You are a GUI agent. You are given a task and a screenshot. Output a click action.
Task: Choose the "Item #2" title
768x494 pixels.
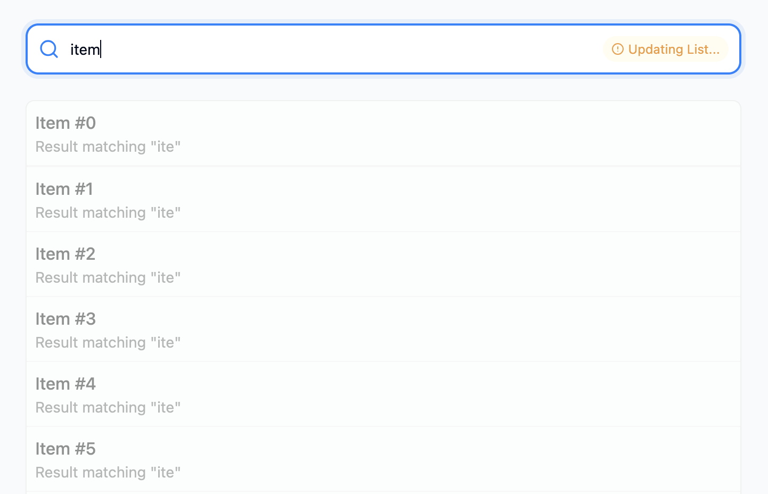[x=66, y=254]
